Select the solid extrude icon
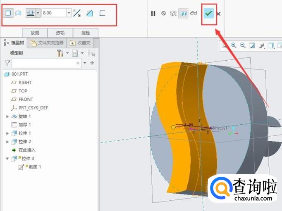 click(8, 13)
